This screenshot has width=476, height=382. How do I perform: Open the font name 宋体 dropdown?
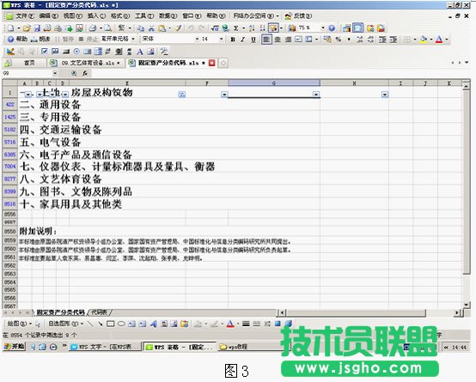[x=197, y=39]
